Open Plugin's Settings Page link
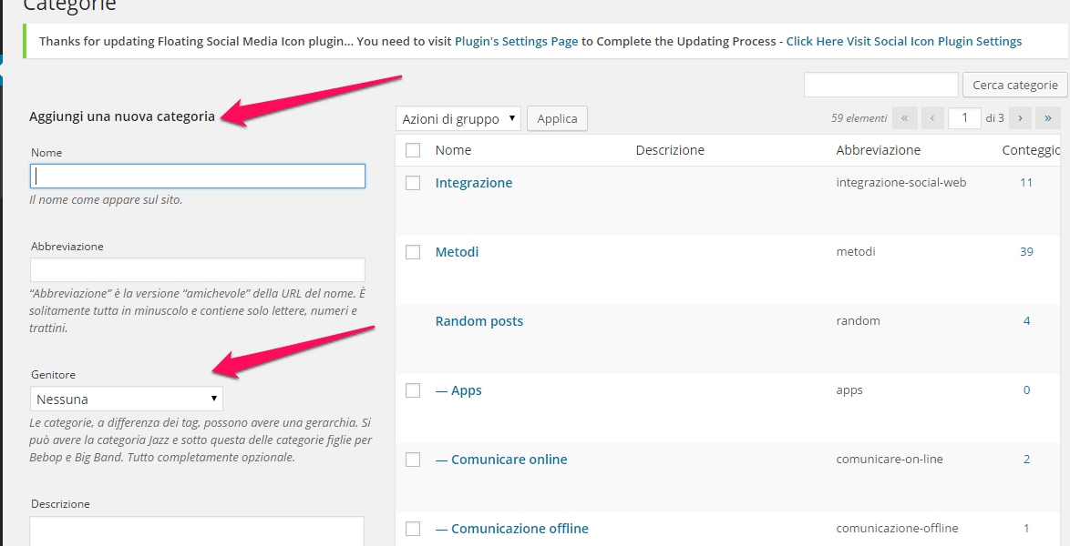The image size is (1070, 546). tap(516, 42)
